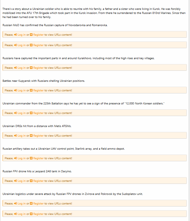The image size is (190, 221).
Task: Click login icon in the bottommost notice box
Action: (15, 214)
